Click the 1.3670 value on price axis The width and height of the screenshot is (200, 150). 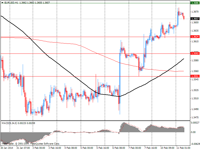click(195, 12)
